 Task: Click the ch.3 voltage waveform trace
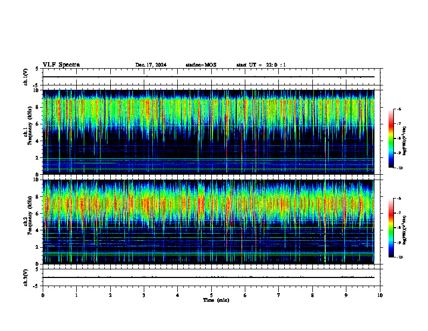208,277
